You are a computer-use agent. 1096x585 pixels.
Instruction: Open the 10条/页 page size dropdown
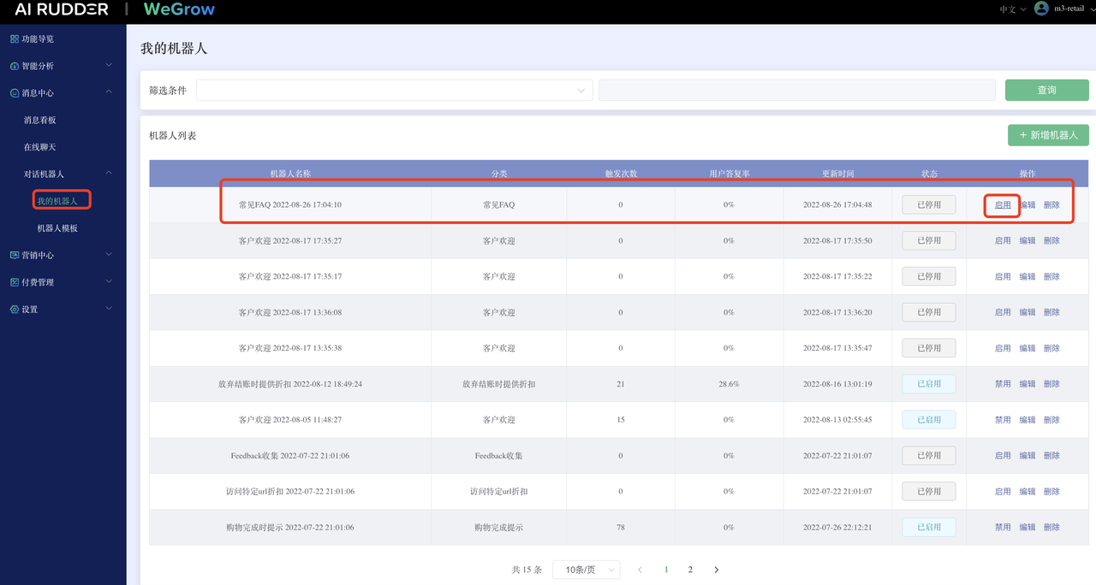pyautogui.click(x=587, y=570)
